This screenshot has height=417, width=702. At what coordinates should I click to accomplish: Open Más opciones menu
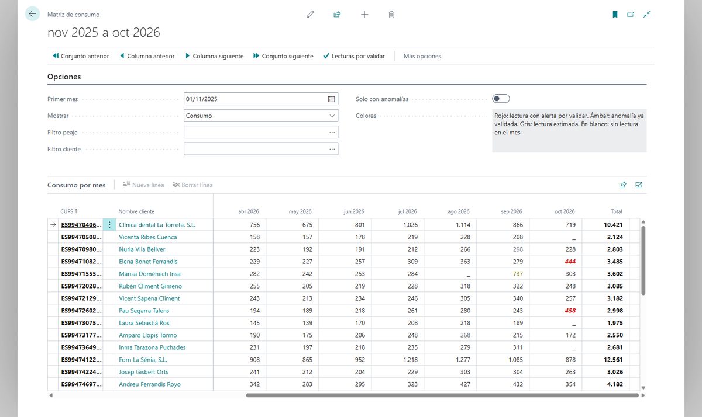point(422,56)
